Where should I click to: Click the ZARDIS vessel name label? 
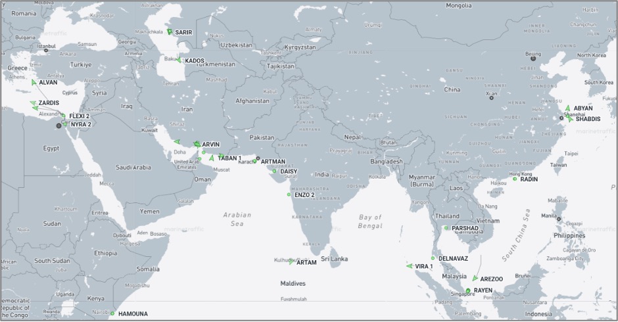coord(49,103)
